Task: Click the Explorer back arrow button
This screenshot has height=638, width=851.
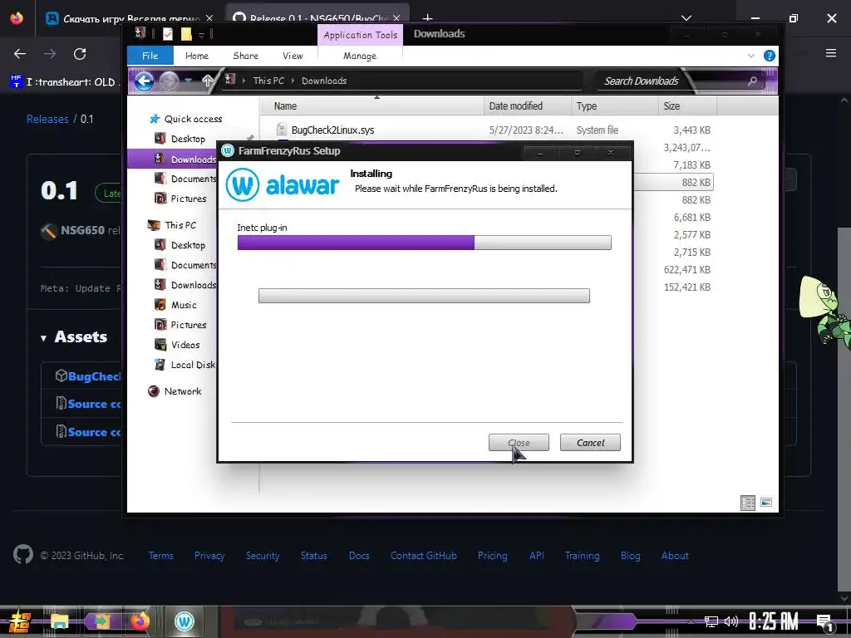Action: pos(144,81)
